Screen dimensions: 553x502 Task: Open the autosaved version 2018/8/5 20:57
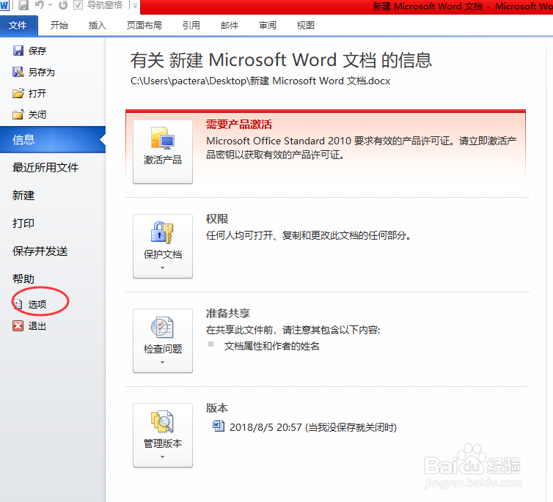click(305, 427)
